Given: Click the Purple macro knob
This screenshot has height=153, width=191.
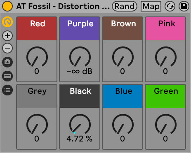Looking at the screenshot, I should 80,57.
